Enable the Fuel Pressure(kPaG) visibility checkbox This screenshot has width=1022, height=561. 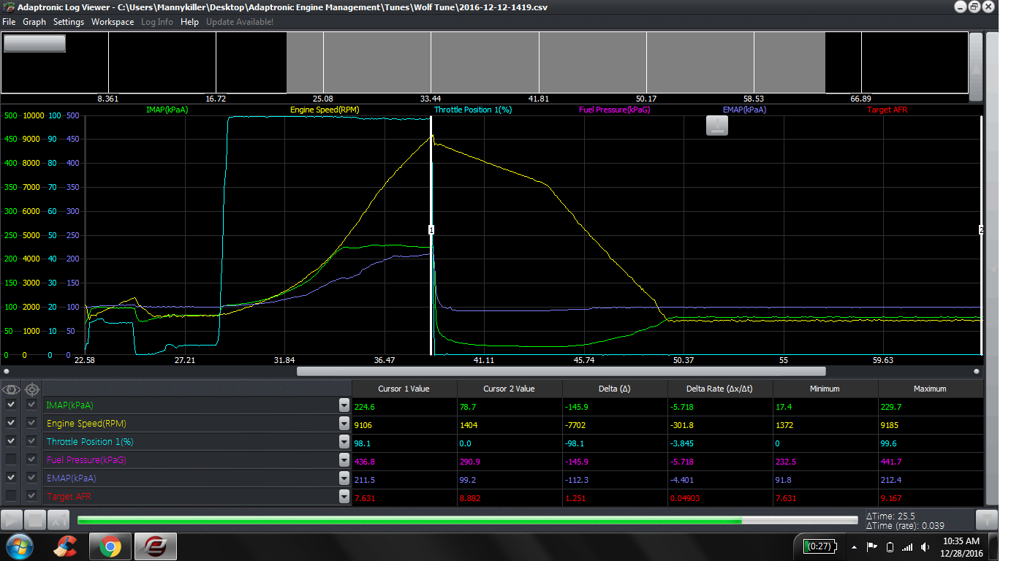pos(11,459)
